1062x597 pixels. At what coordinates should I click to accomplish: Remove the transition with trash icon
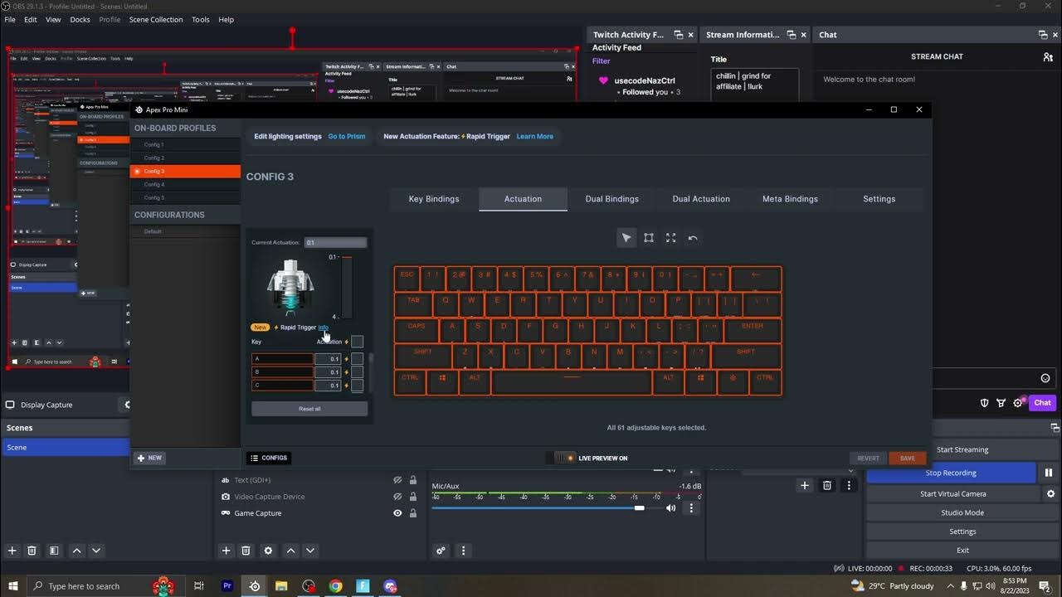[826, 486]
